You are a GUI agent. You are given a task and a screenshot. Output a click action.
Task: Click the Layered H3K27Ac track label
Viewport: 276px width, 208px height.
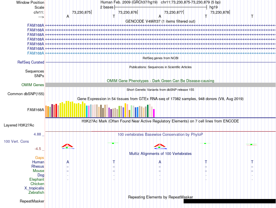click(x=19, y=125)
